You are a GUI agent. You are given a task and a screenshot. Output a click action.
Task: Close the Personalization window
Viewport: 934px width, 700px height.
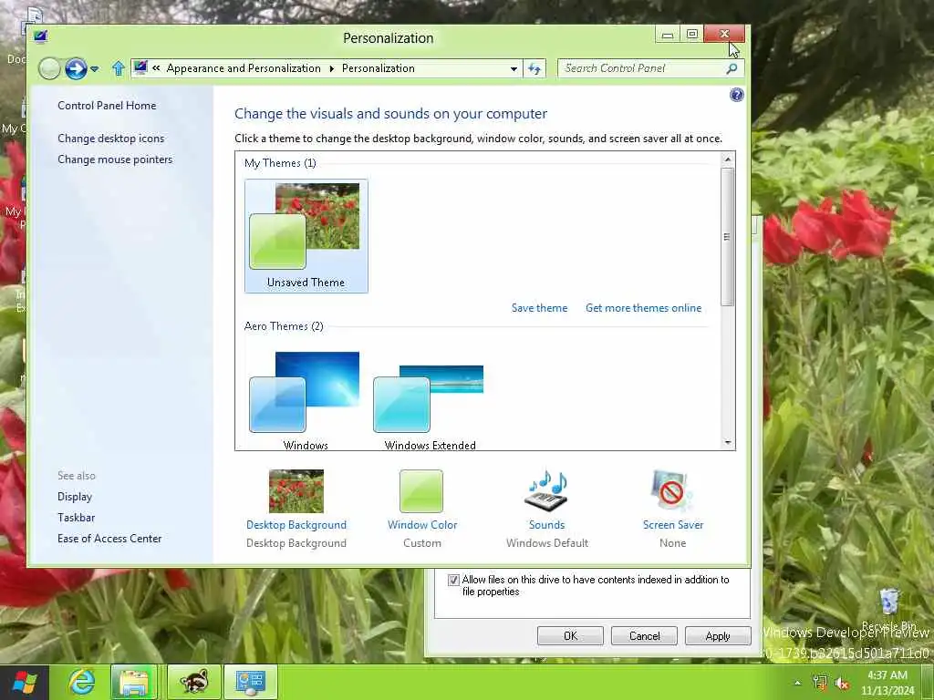[724, 34]
